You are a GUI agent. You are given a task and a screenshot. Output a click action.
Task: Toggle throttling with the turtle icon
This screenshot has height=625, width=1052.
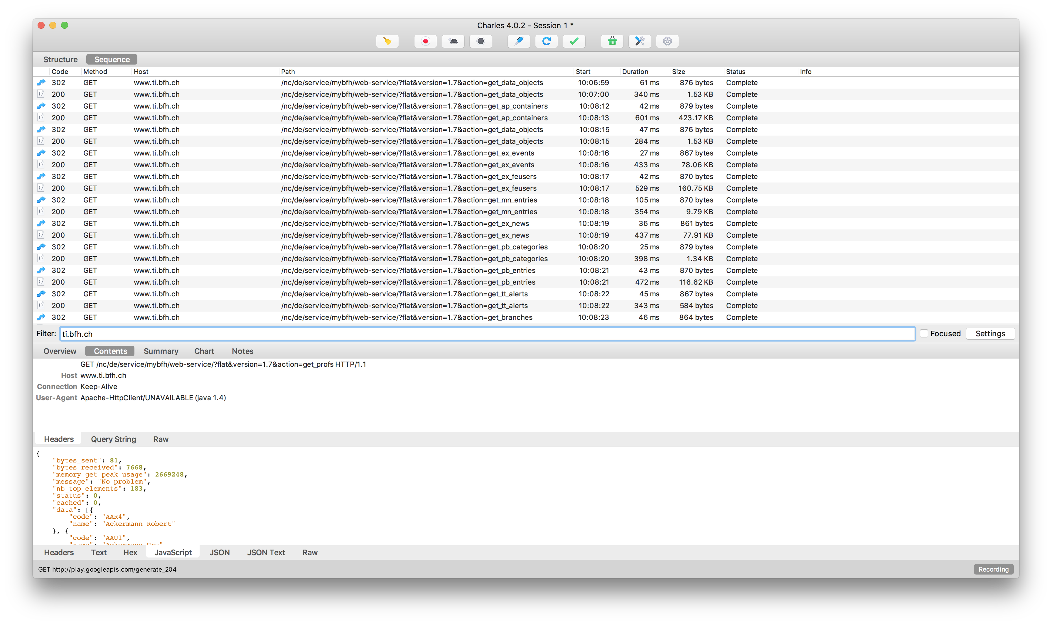453,41
